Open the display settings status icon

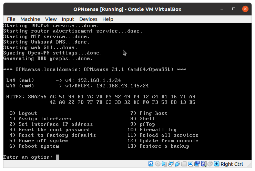pyautogui.click(x=190, y=164)
